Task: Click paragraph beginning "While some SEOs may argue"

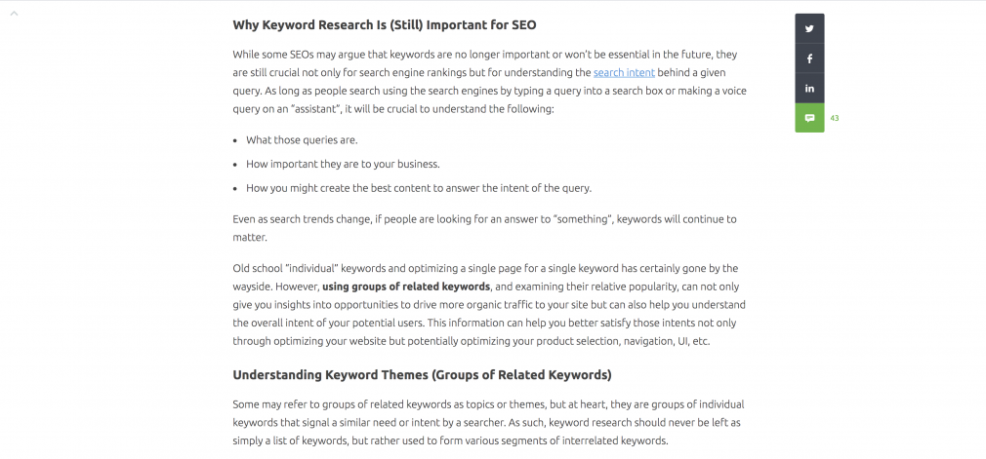Action: [x=490, y=82]
